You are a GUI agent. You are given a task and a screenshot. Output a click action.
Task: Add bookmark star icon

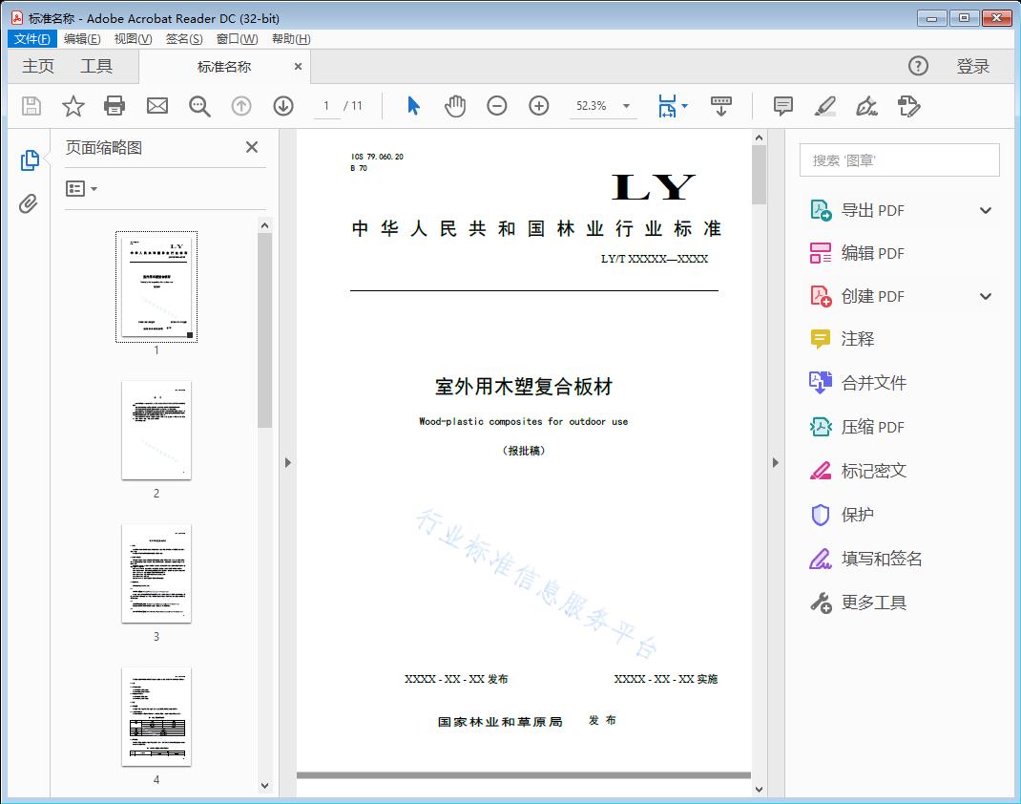click(73, 106)
